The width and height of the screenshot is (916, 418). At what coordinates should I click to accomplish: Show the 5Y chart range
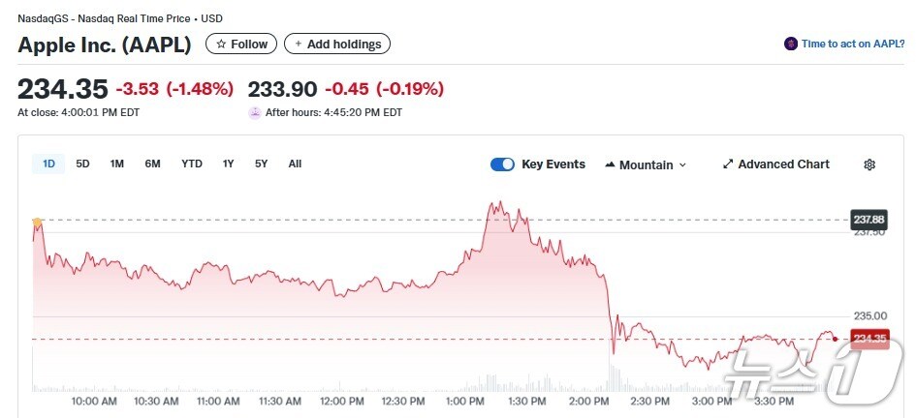point(261,164)
